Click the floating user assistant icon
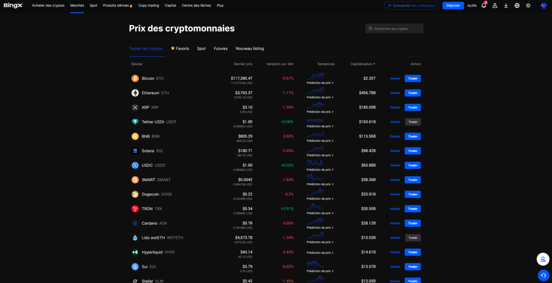This screenshot has height=283, width=552. click(x=543, y=259)
